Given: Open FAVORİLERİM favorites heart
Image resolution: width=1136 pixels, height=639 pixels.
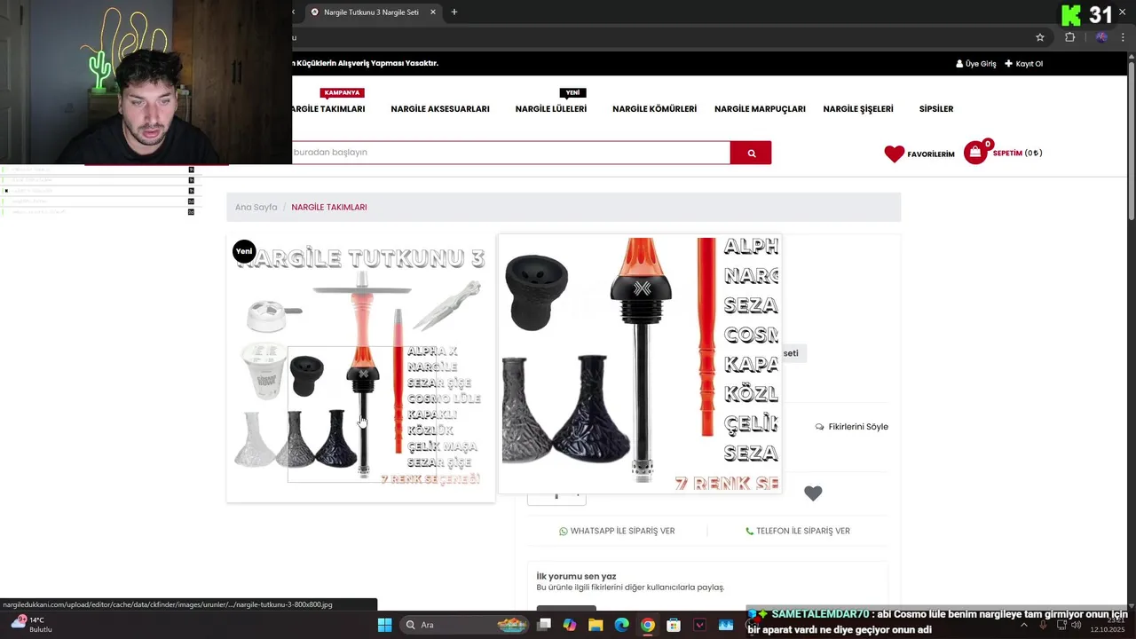Looking at the screenshot, I should coord(919,154).
